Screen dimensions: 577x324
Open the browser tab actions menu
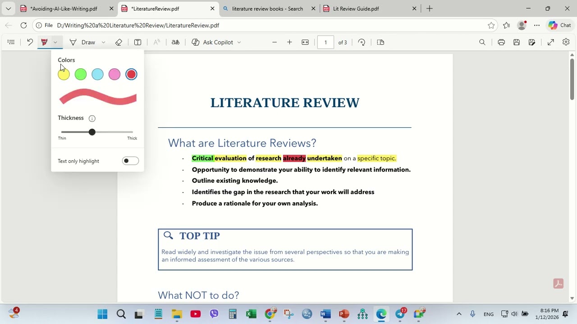(8, 9)
